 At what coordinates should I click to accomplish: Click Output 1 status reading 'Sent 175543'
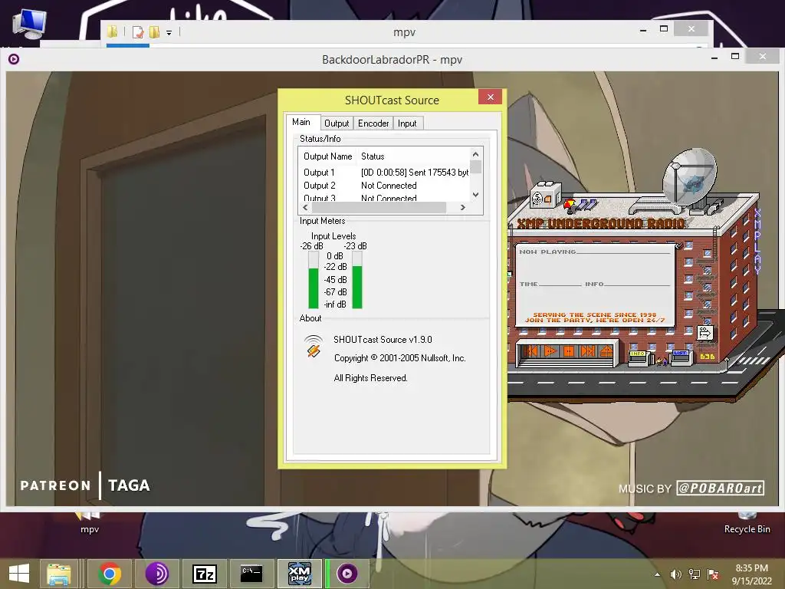coord(415,173)
